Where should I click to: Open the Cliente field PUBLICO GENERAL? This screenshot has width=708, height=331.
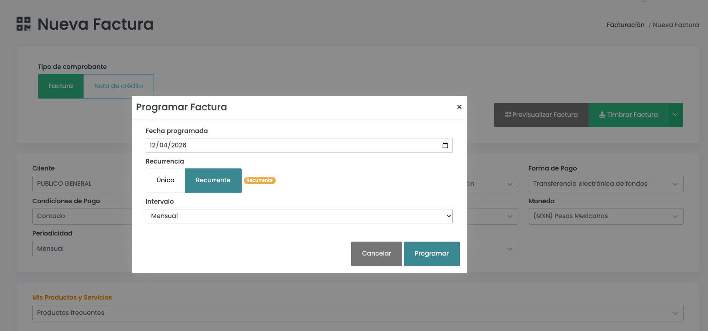tap(82, 184)
